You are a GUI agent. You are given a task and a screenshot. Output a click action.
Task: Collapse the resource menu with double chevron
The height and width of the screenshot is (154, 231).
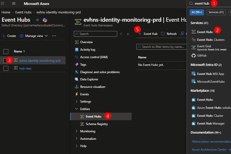(x=128, y=34)
